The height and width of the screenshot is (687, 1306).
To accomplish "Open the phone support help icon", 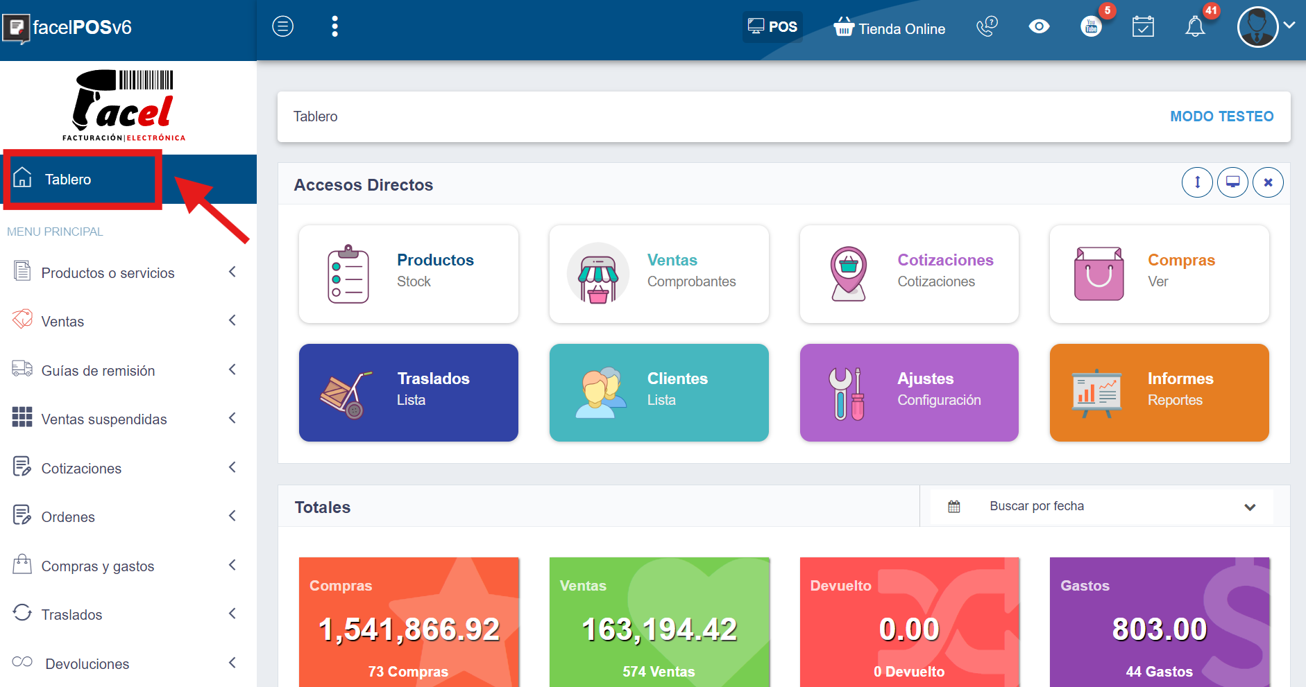I will pos(987,26).
